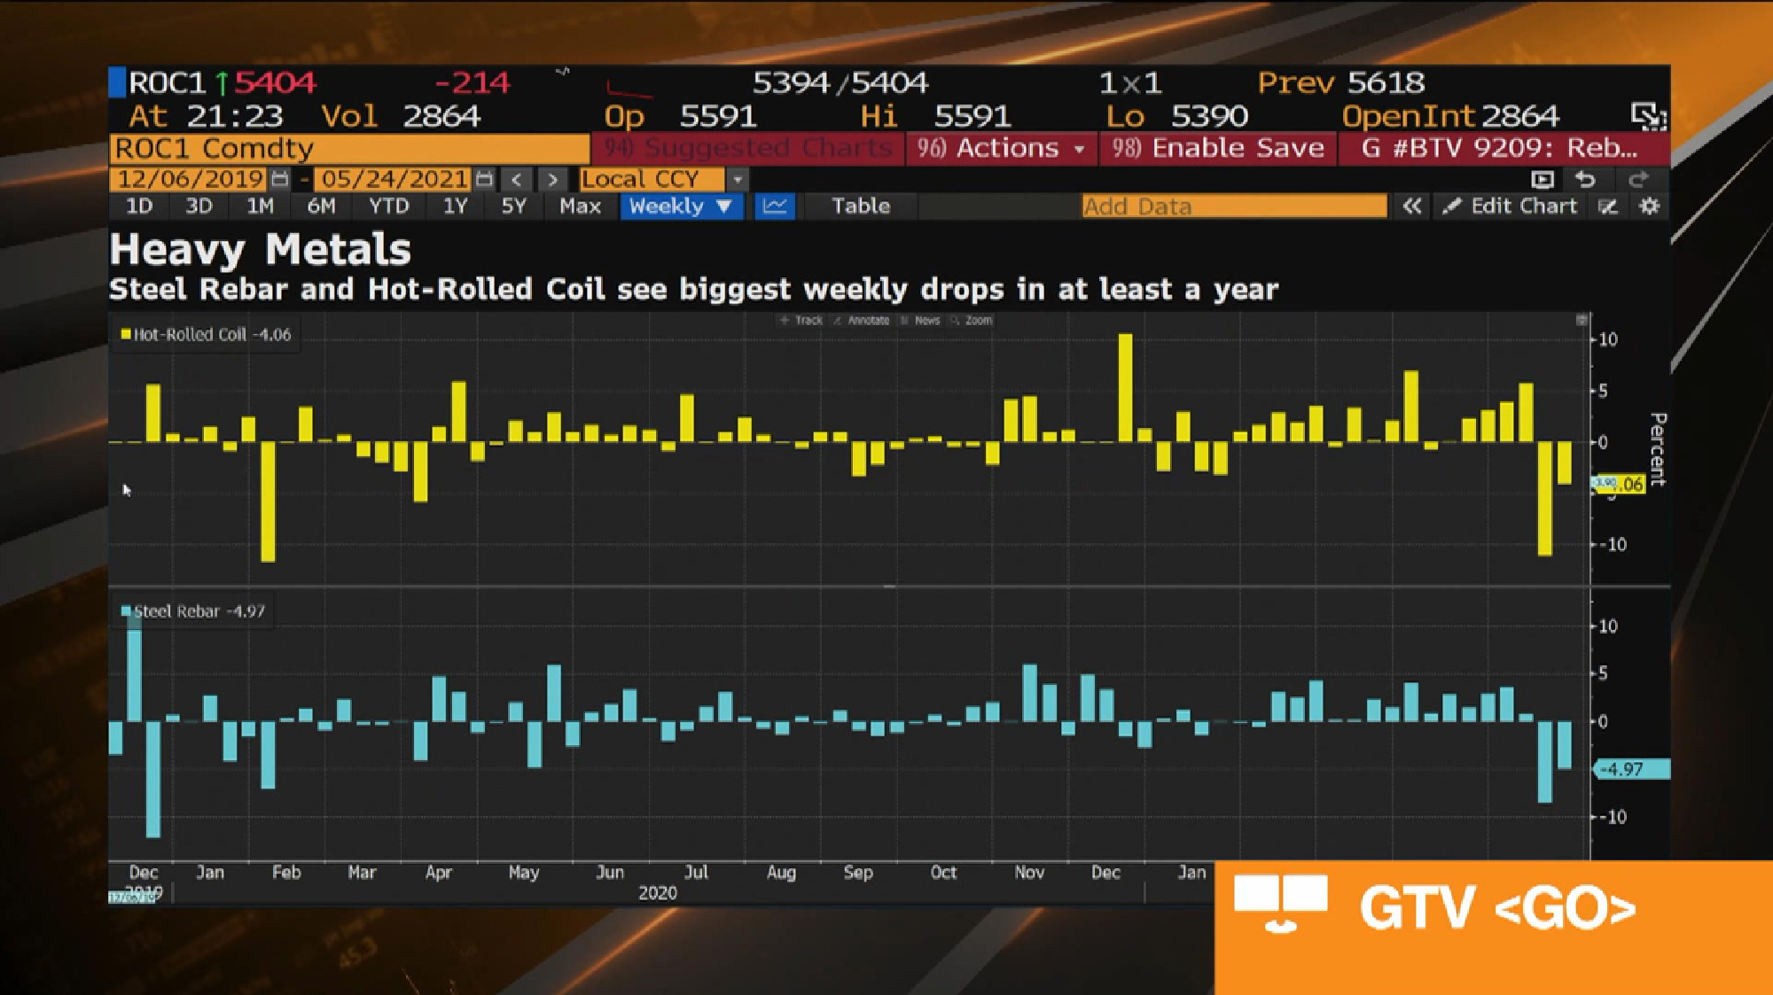1773x995 pixels.
Task: Open the Weekly periodicity dropdown
Action: [x=681, y=206]
